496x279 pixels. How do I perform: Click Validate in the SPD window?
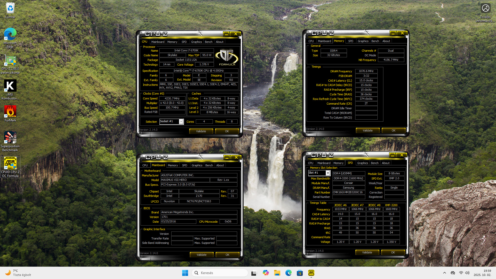(x=367, y=252)
